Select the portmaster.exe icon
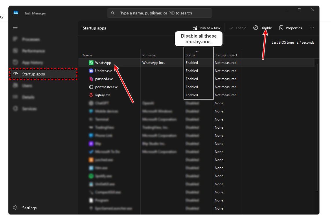 point(91,87)
